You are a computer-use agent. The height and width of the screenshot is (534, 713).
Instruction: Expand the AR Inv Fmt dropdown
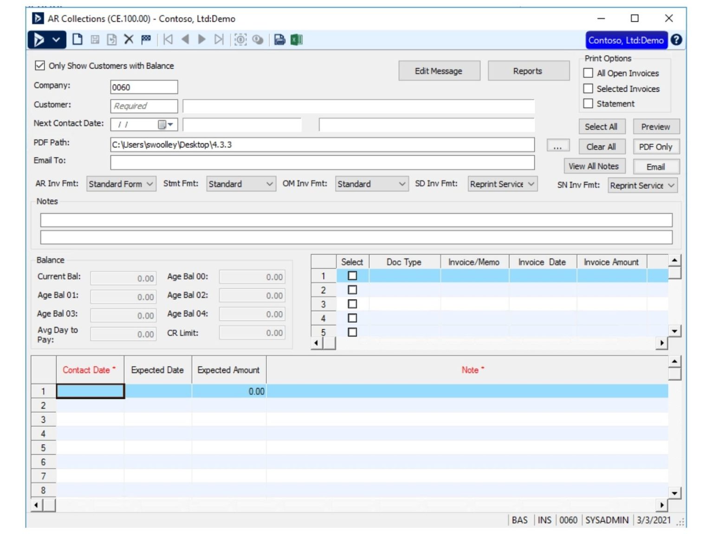149,184
